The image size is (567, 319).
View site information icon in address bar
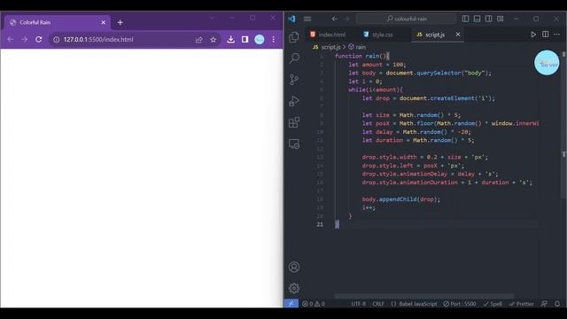coord(57,39)
